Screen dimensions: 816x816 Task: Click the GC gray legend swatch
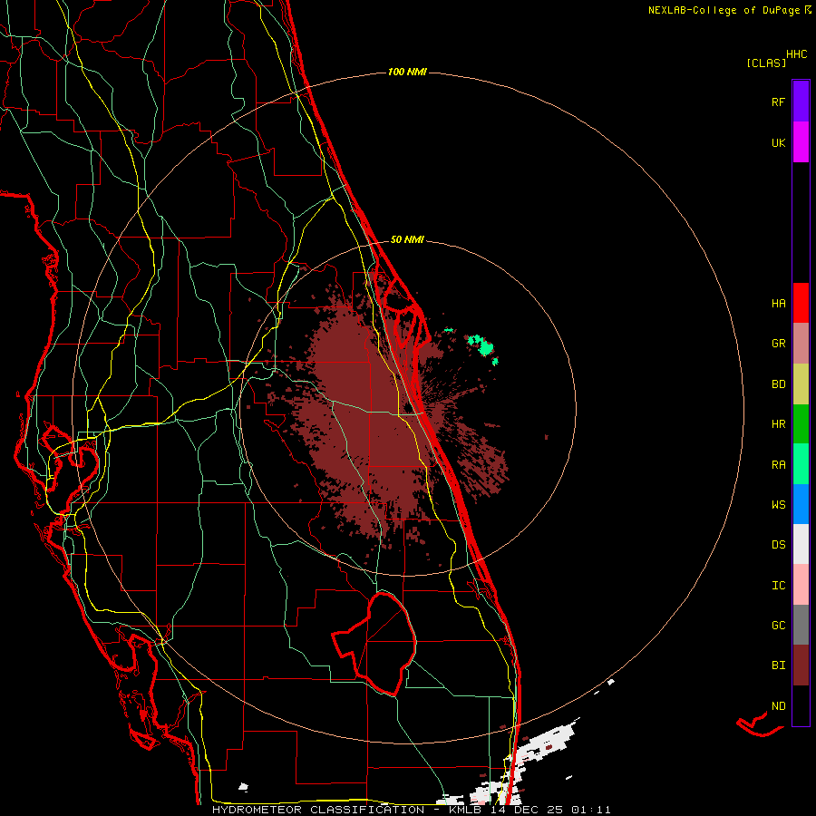[801, 625]
